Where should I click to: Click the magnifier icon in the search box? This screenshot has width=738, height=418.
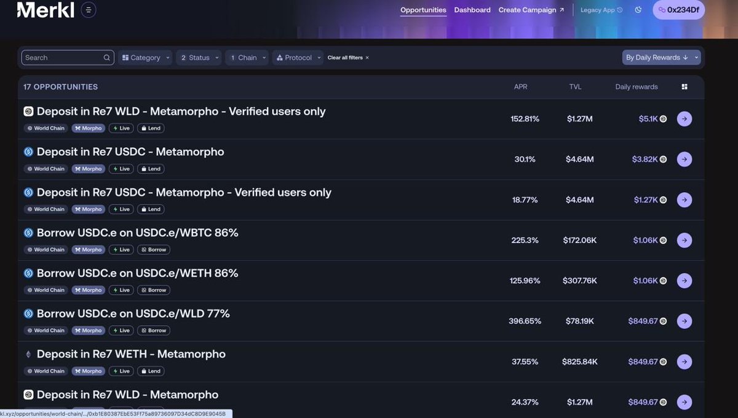tap(107, 58)
